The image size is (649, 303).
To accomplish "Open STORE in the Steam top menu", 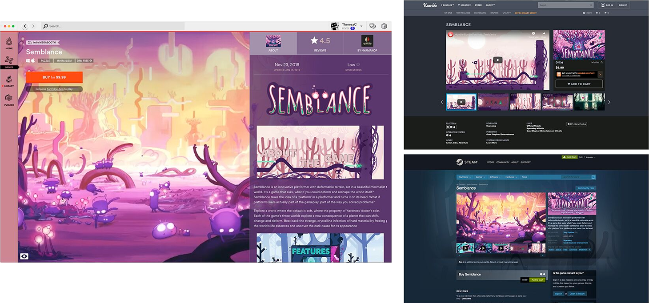I will click(x=491, y=162).
